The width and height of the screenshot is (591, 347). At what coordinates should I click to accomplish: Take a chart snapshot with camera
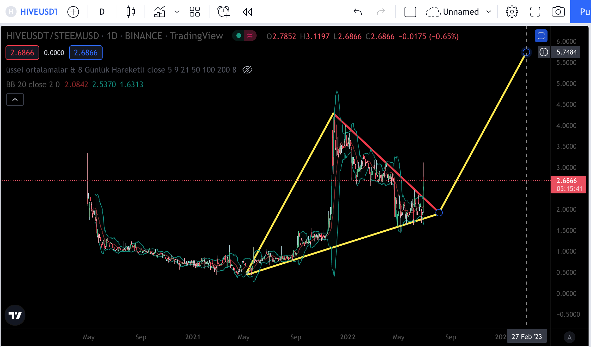pos(558,12)
